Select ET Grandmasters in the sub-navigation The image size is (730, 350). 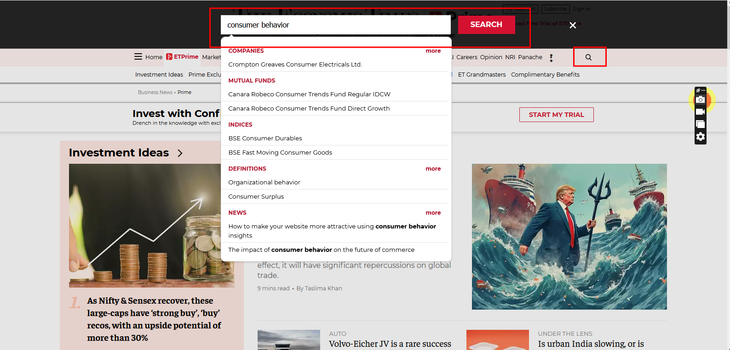pyautogui.click(x=482, y=75)
